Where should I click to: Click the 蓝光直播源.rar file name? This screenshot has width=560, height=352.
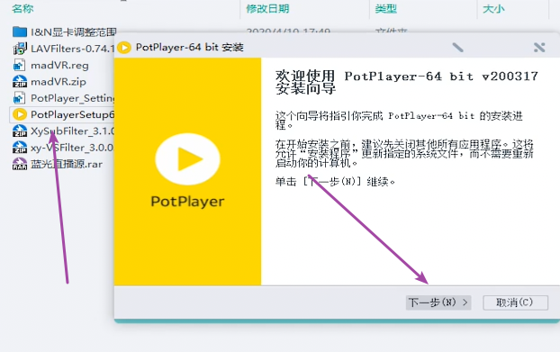[67, 164]
